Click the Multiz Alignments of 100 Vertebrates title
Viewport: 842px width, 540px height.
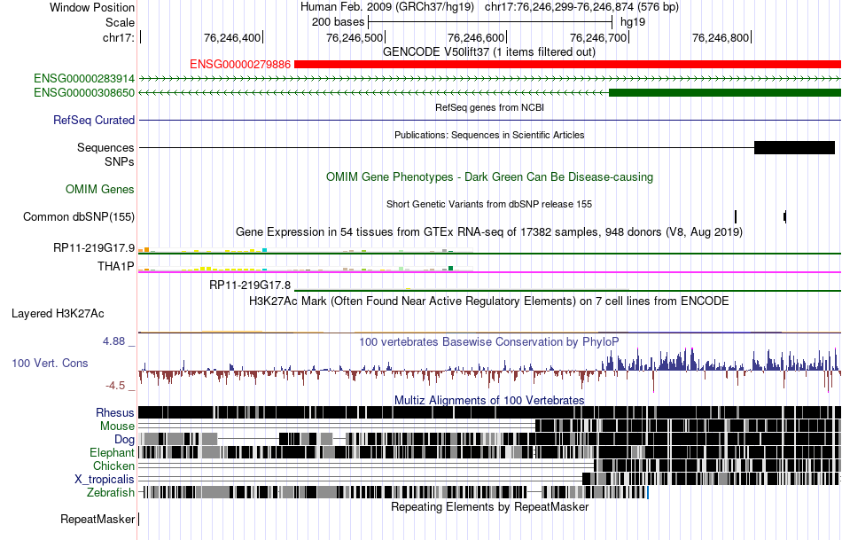[x=489, y=400]
